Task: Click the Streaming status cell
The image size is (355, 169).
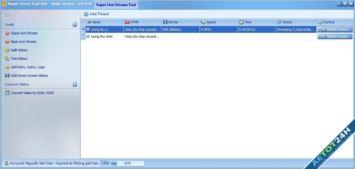Action: [x=296, y=29]
